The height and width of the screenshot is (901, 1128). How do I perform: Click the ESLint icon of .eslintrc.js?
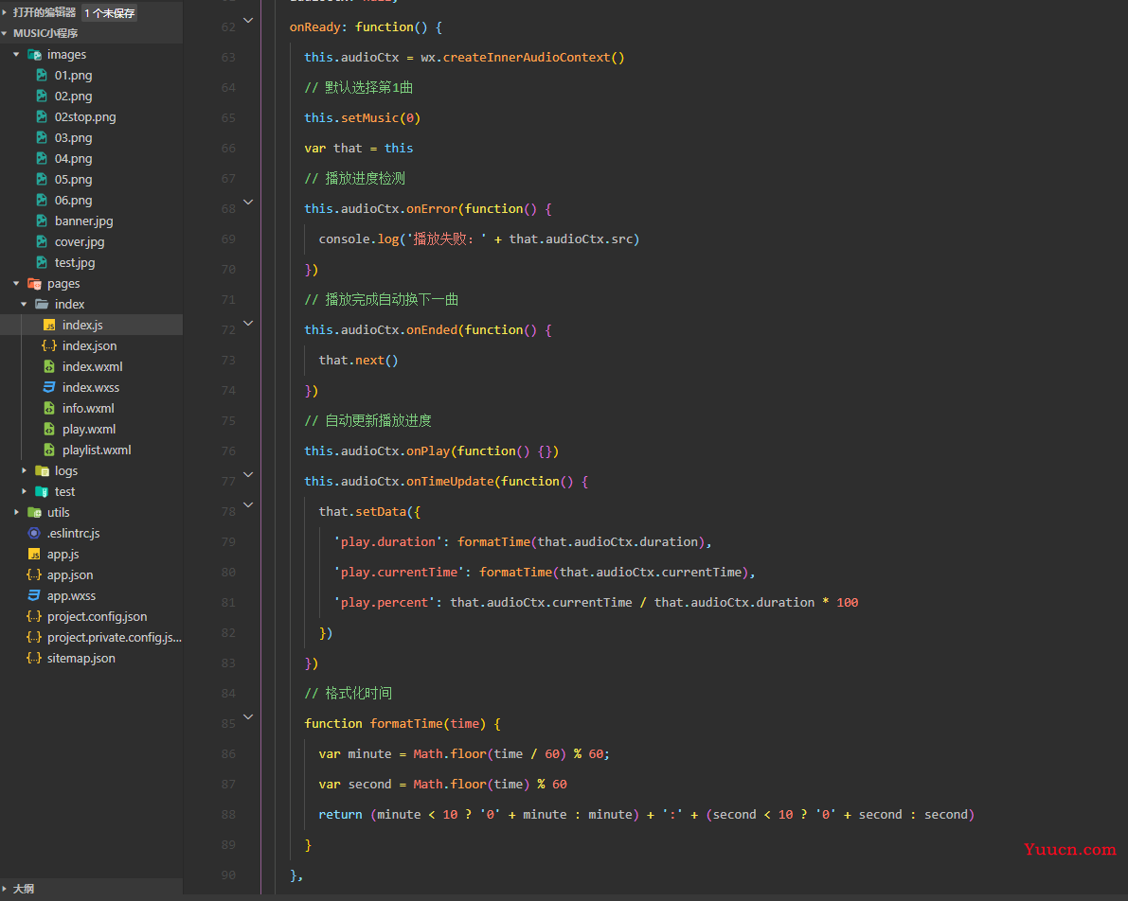tap(34, 533)
